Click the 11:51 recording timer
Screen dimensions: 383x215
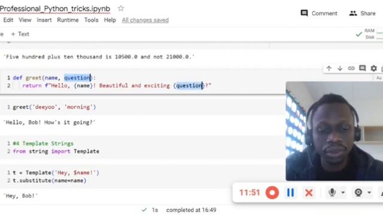(250, 192)
